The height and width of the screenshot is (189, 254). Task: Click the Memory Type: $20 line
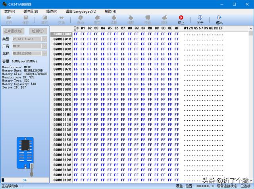16,81
